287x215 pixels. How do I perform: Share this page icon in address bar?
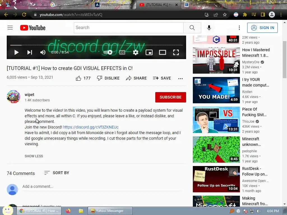click(x=216, y=15)
